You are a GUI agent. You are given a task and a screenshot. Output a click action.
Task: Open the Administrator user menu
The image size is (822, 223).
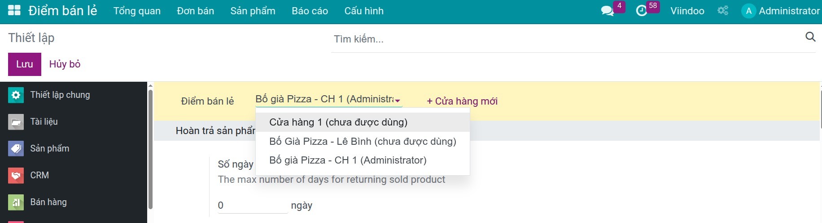tap(781, 11)
